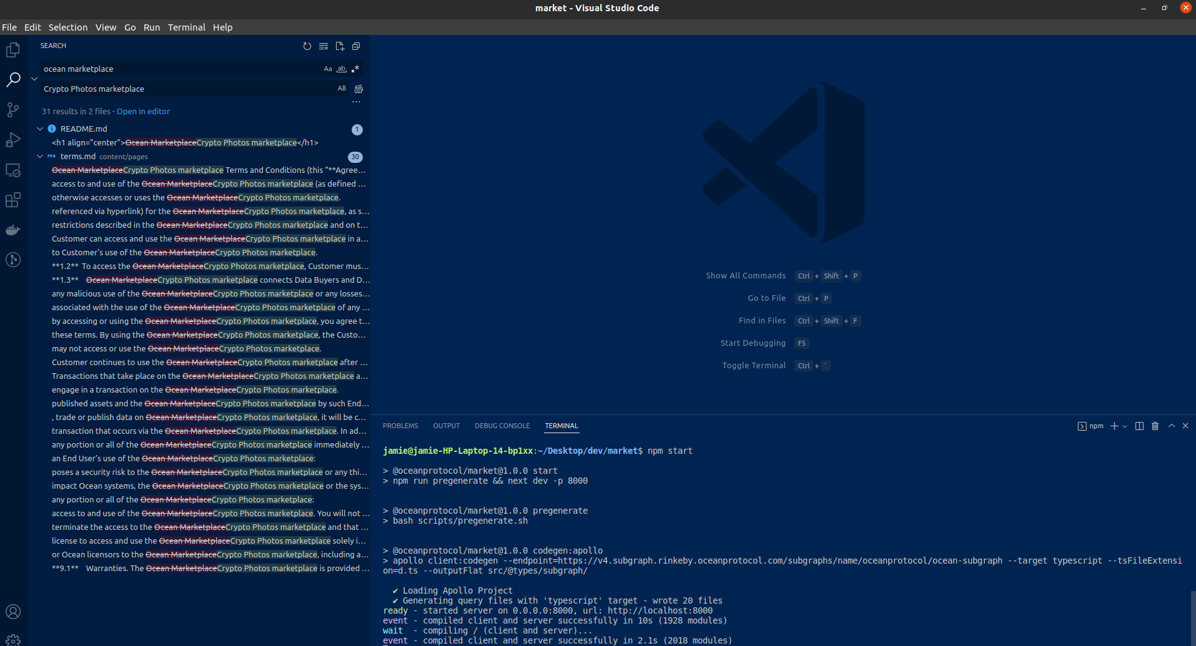Split the terminal pane

coord(1139,426)
